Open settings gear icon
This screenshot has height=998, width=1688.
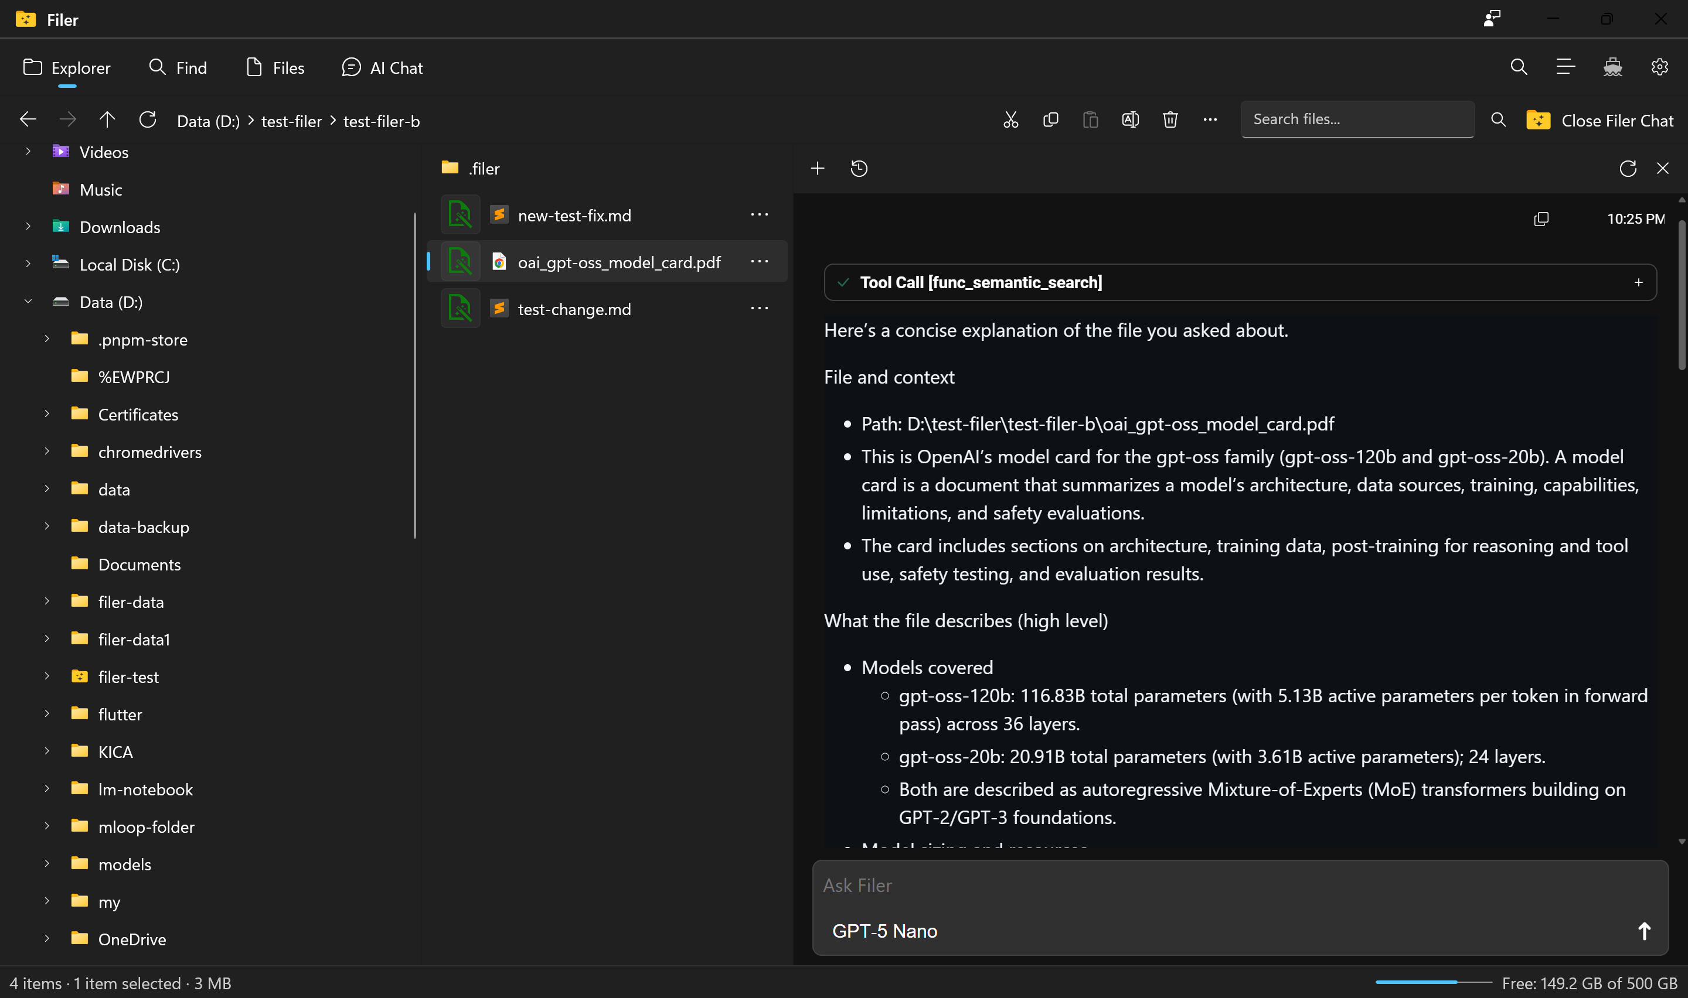pos(1659,67)
